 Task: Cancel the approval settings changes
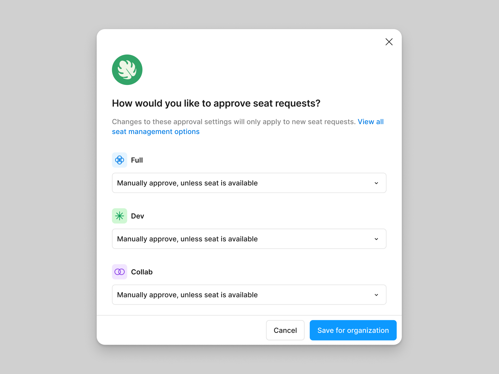click(285, 330)
